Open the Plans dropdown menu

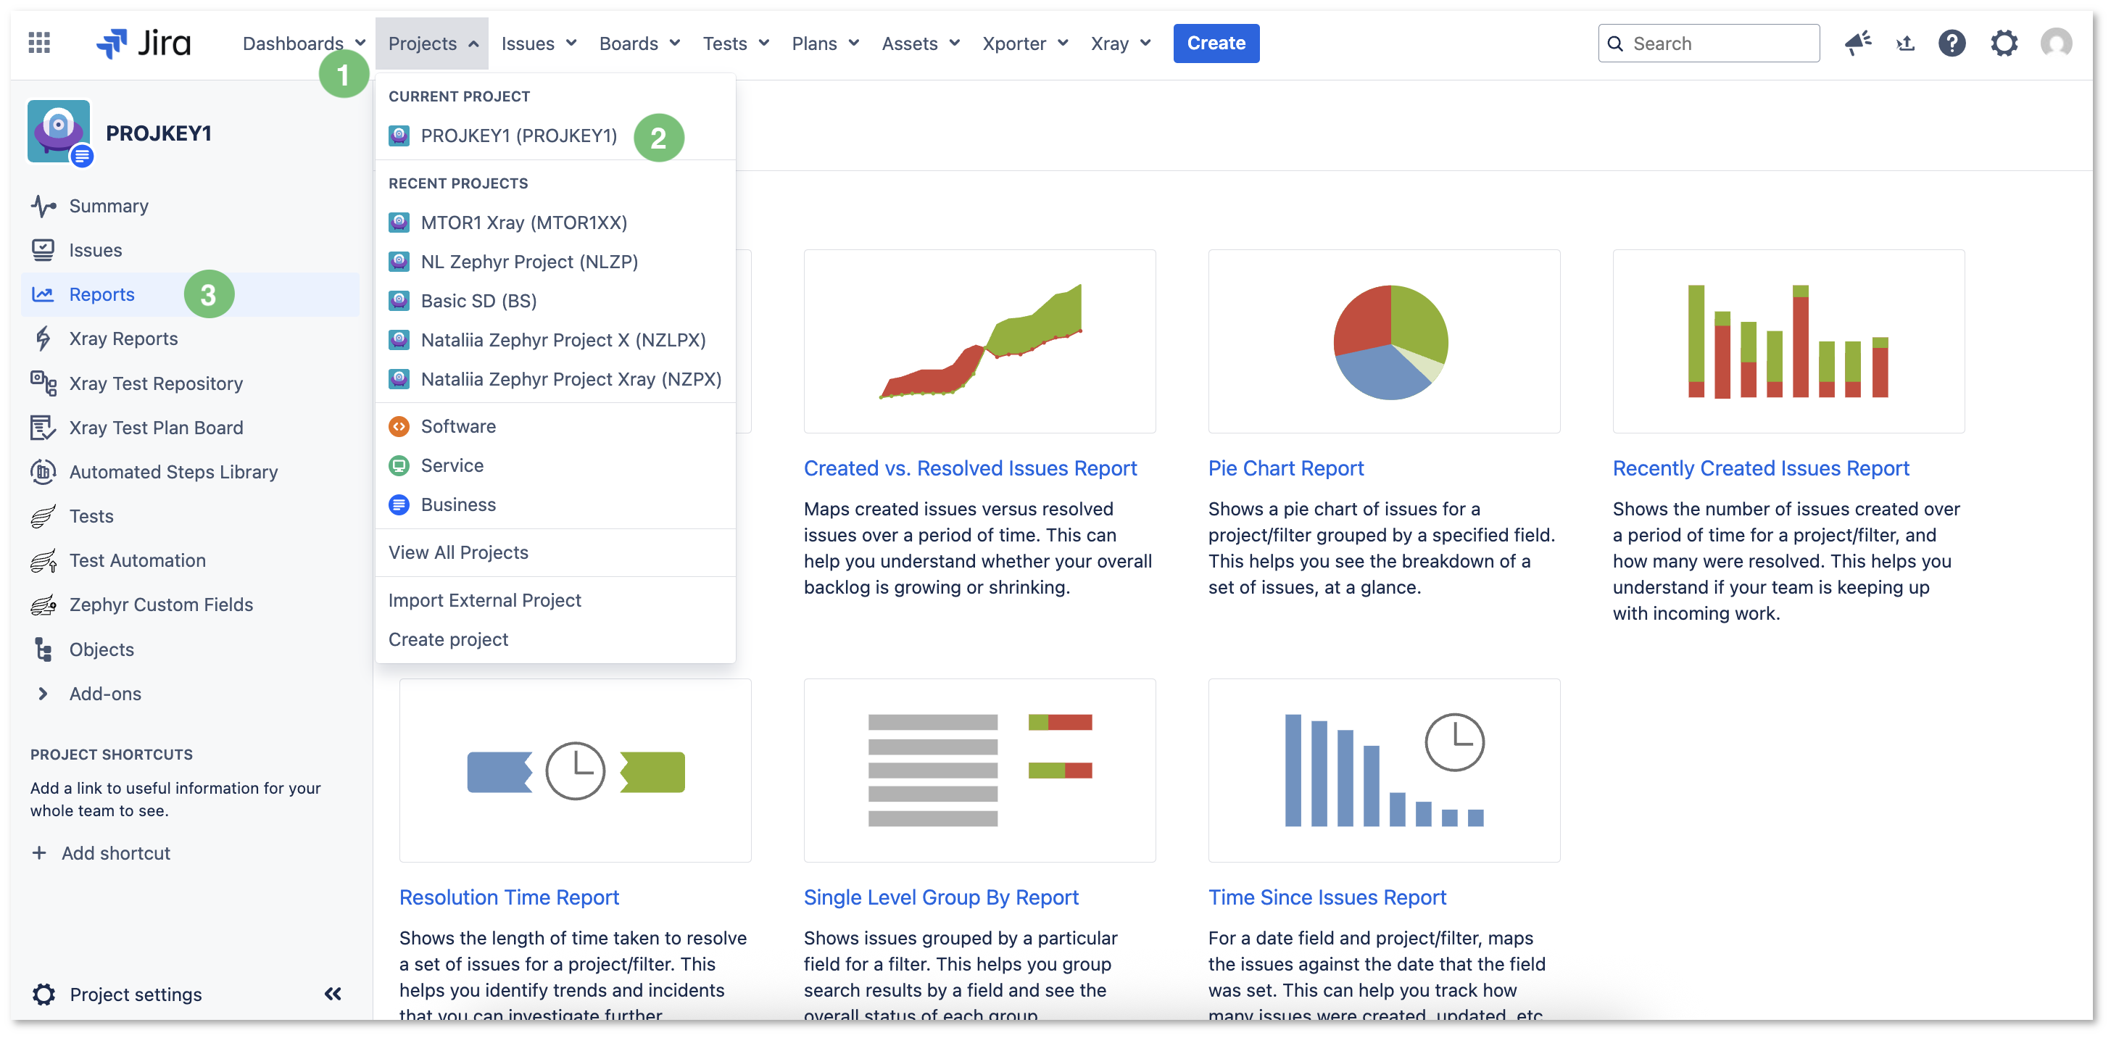825,43
